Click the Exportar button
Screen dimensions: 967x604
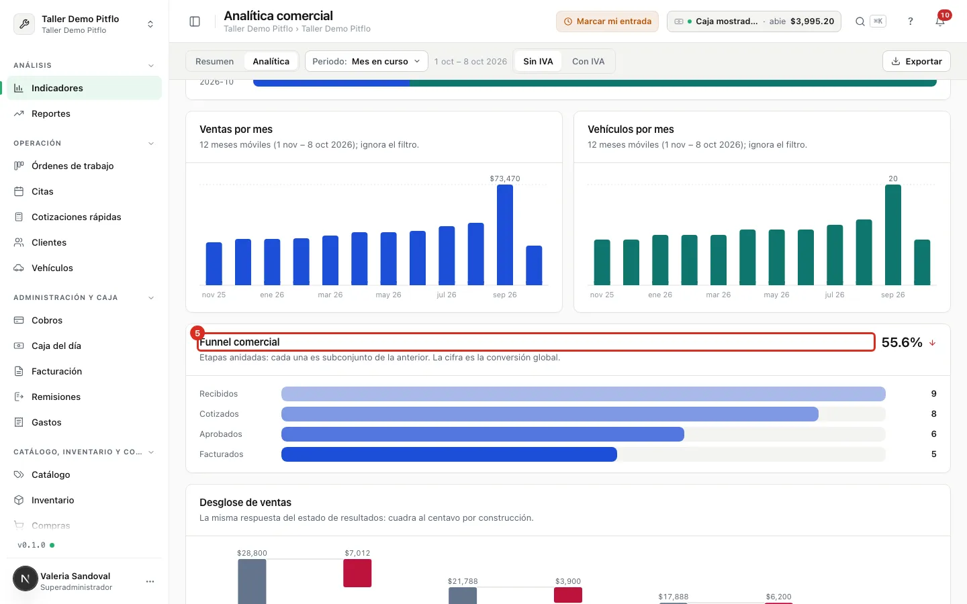(x=917, y=61)
